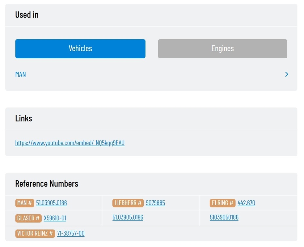The width and height of the screenshot is (304, 247).
Task: Switch to the Engines tab
Action: 222,48
